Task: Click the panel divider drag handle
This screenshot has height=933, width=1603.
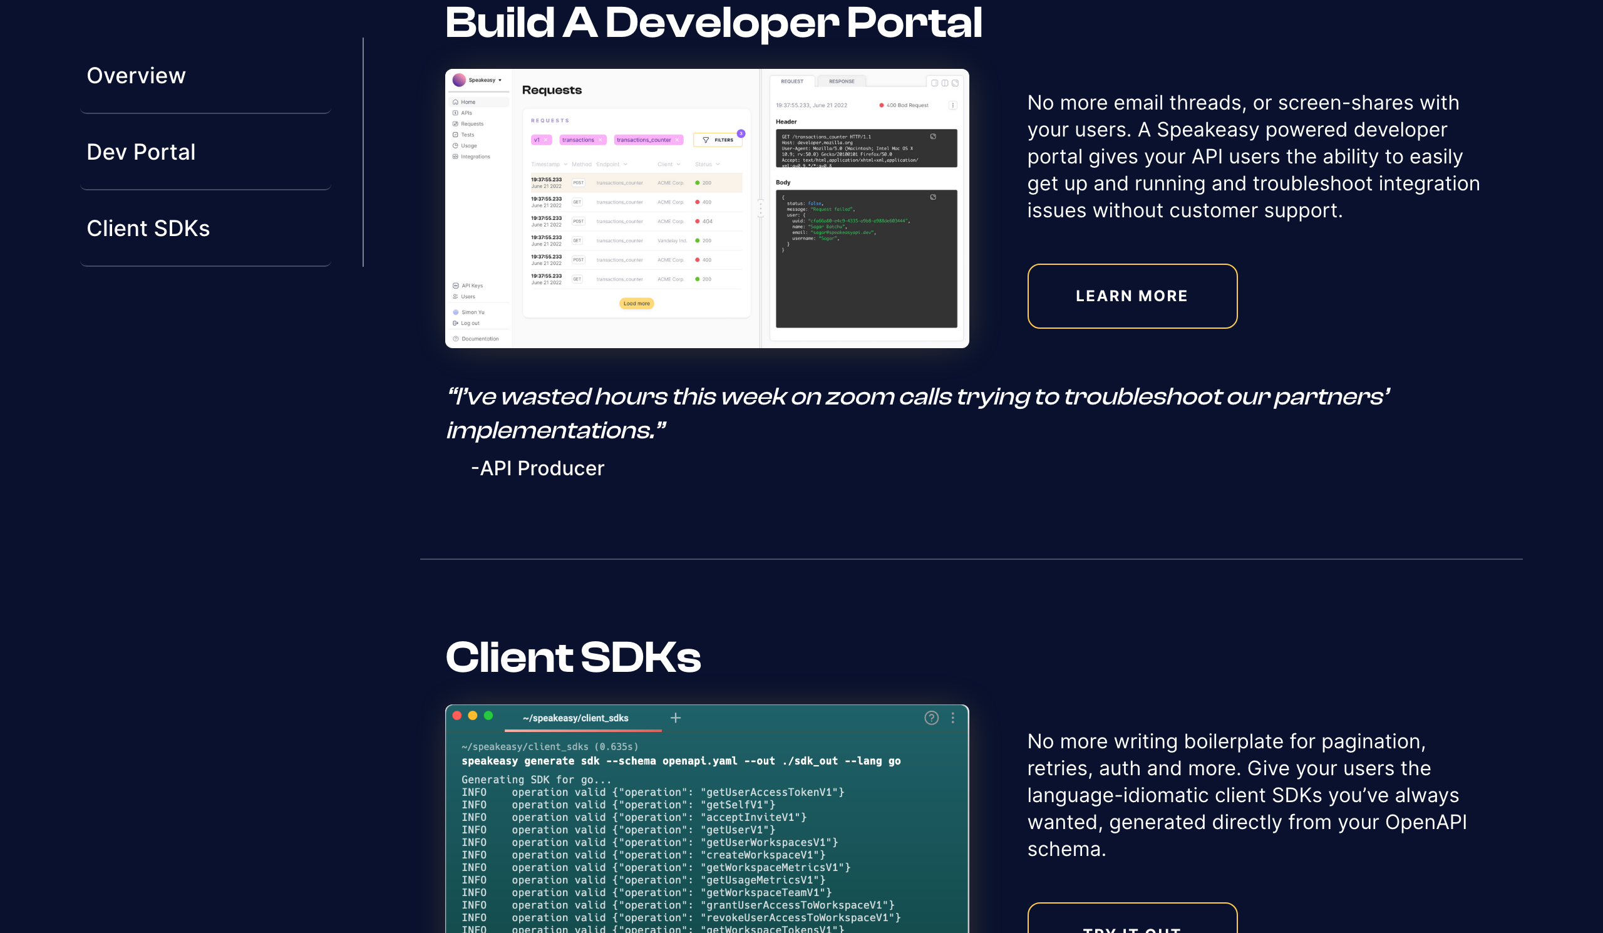Action: click(x=760, y=209)
